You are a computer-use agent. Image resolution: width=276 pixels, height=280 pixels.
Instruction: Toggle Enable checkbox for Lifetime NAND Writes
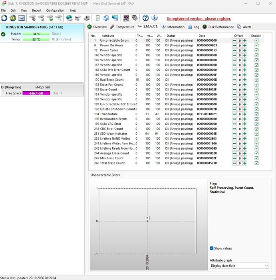pos(256,139)
